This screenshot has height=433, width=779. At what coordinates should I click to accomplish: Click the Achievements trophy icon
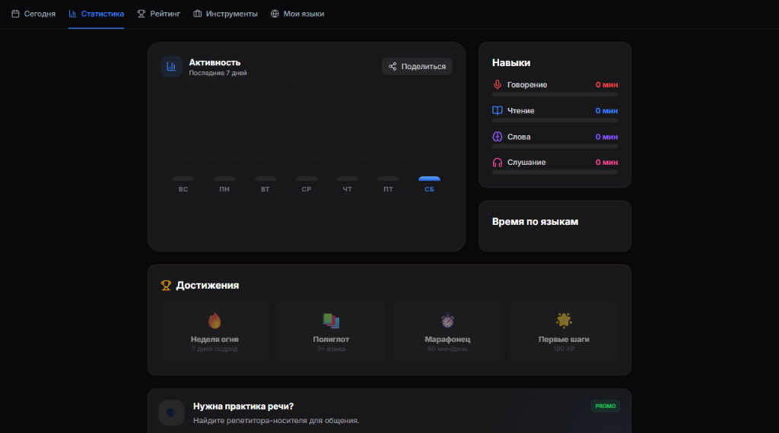[166, 286]
